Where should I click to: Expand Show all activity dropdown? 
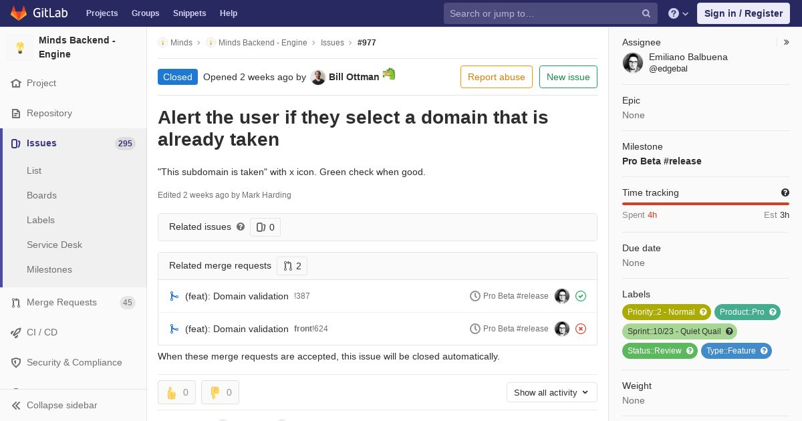coord(552,392)
